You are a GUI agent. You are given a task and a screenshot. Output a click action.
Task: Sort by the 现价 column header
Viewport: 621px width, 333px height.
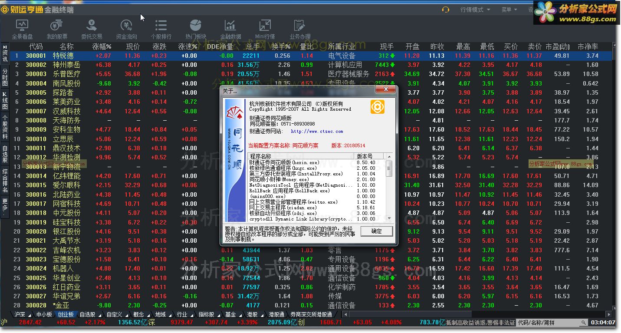(133, 46)
